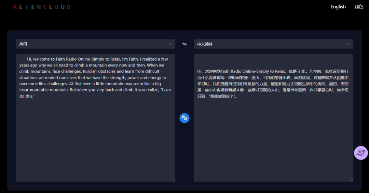
Task: Click the ALIENCLOUD logo
Action: pos(42,7)
